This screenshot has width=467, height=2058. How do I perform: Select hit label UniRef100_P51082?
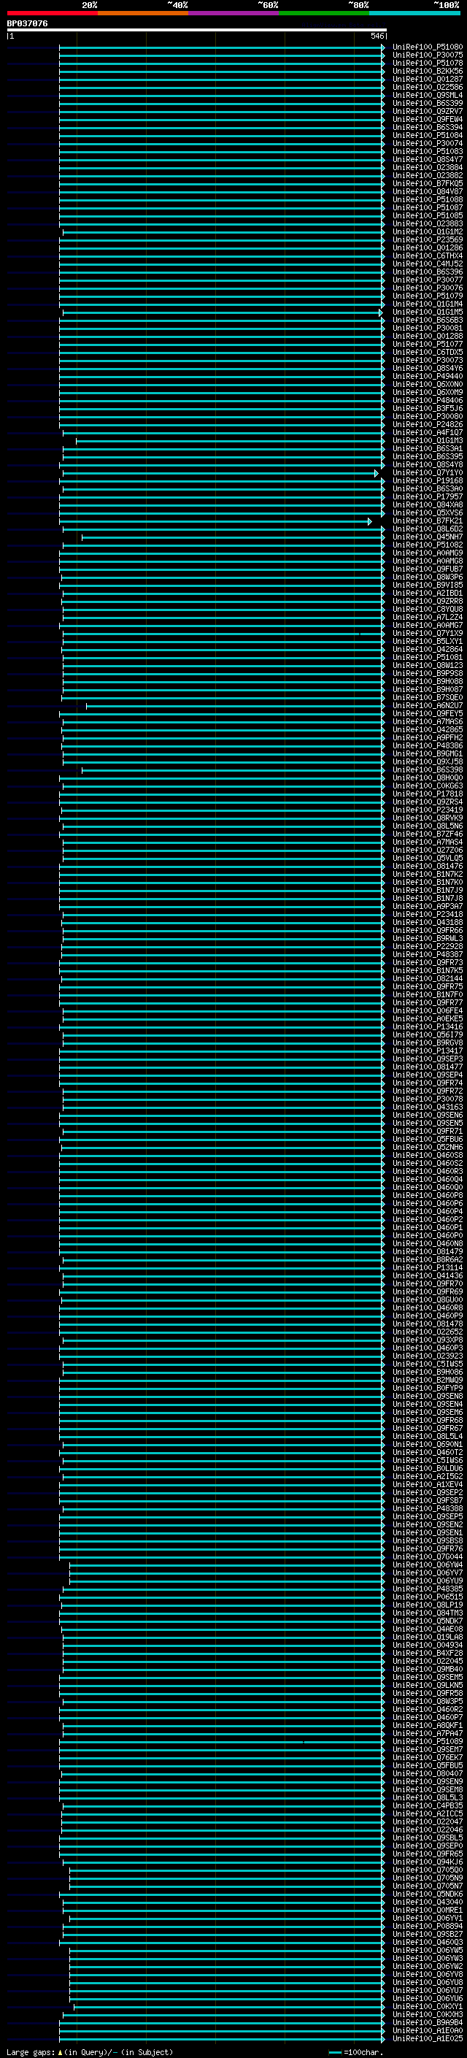point(427,545)
